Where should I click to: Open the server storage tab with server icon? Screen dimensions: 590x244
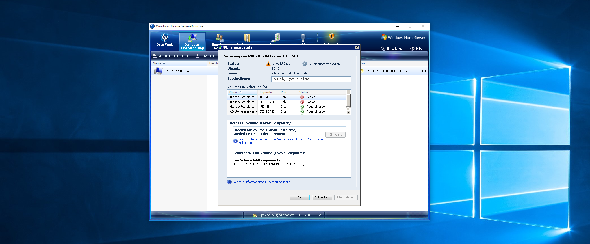[276, 38]
